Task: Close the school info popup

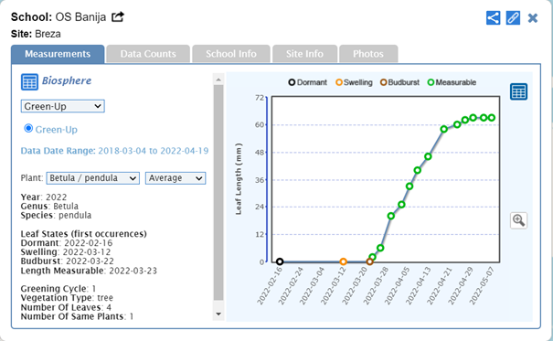Action: pyautogui.click(x=533, y=18)
